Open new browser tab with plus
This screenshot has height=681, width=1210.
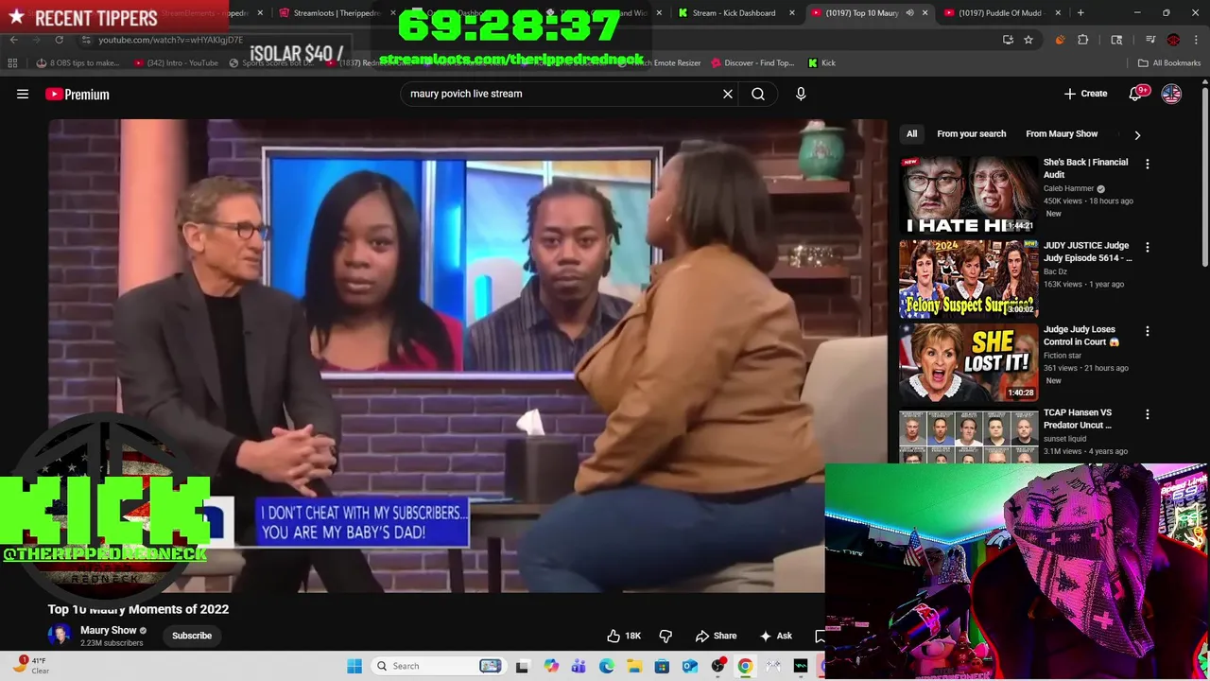tap(1080, 13)
